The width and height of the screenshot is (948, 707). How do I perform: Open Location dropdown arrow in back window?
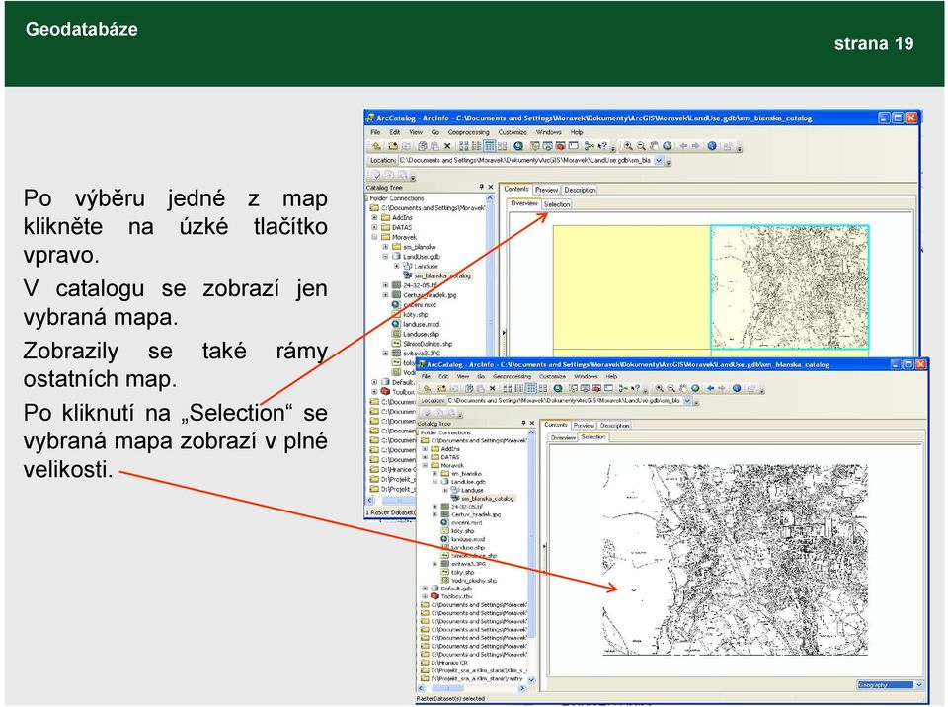tap(659, 160)
